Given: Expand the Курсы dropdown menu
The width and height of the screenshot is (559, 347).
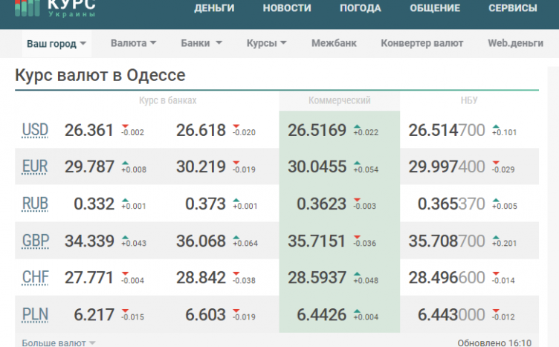Looking at the screenshot, I should click(x=266, y=43).
